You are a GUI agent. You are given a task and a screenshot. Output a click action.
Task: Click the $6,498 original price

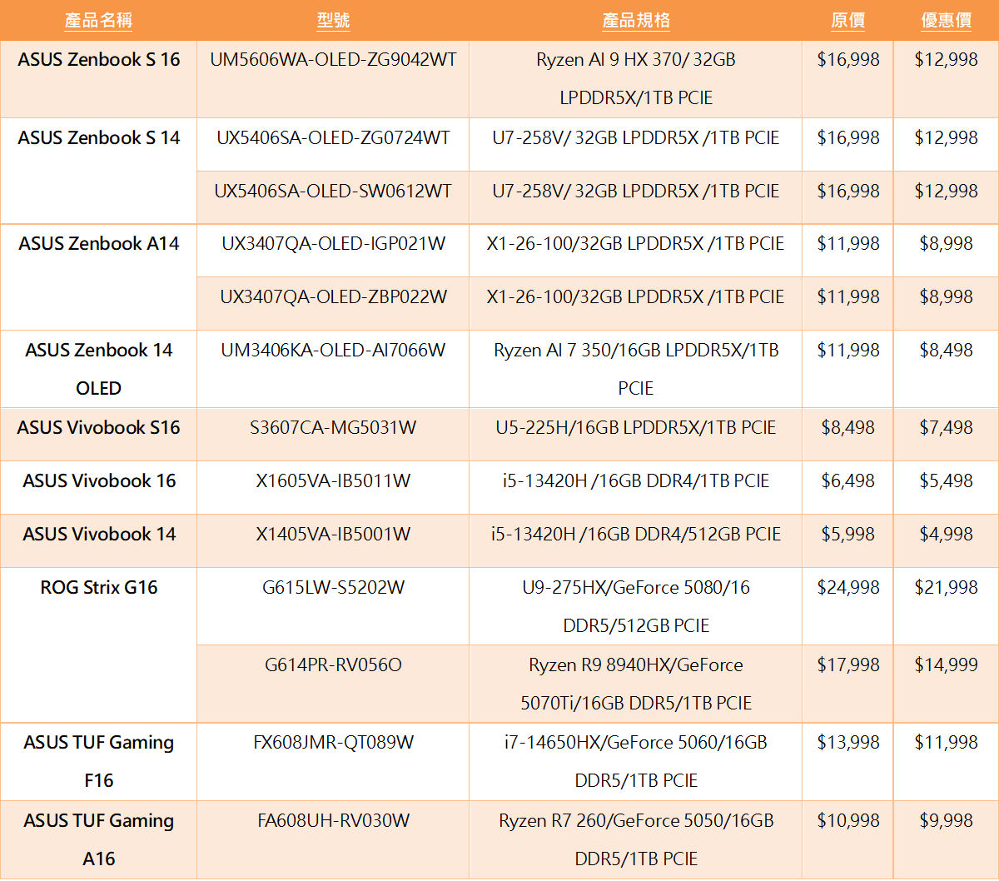coord(847,480)
